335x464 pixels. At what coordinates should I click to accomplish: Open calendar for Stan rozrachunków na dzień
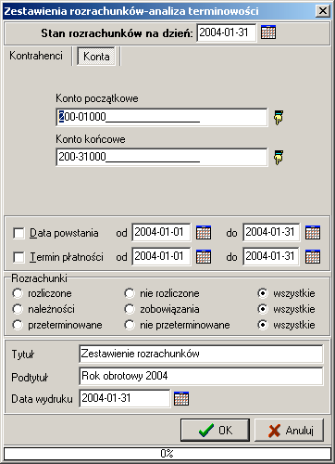(x=268, y=32)
